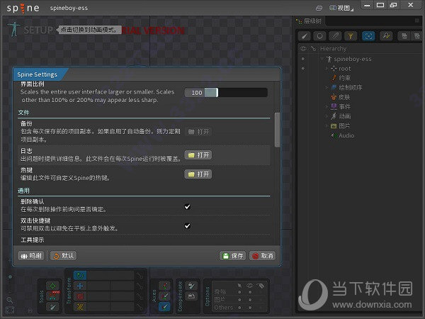Click the 鸣谢 credits button
This screenshot has height=319, width=425.
pyautogui.click(x=31, y=255)
